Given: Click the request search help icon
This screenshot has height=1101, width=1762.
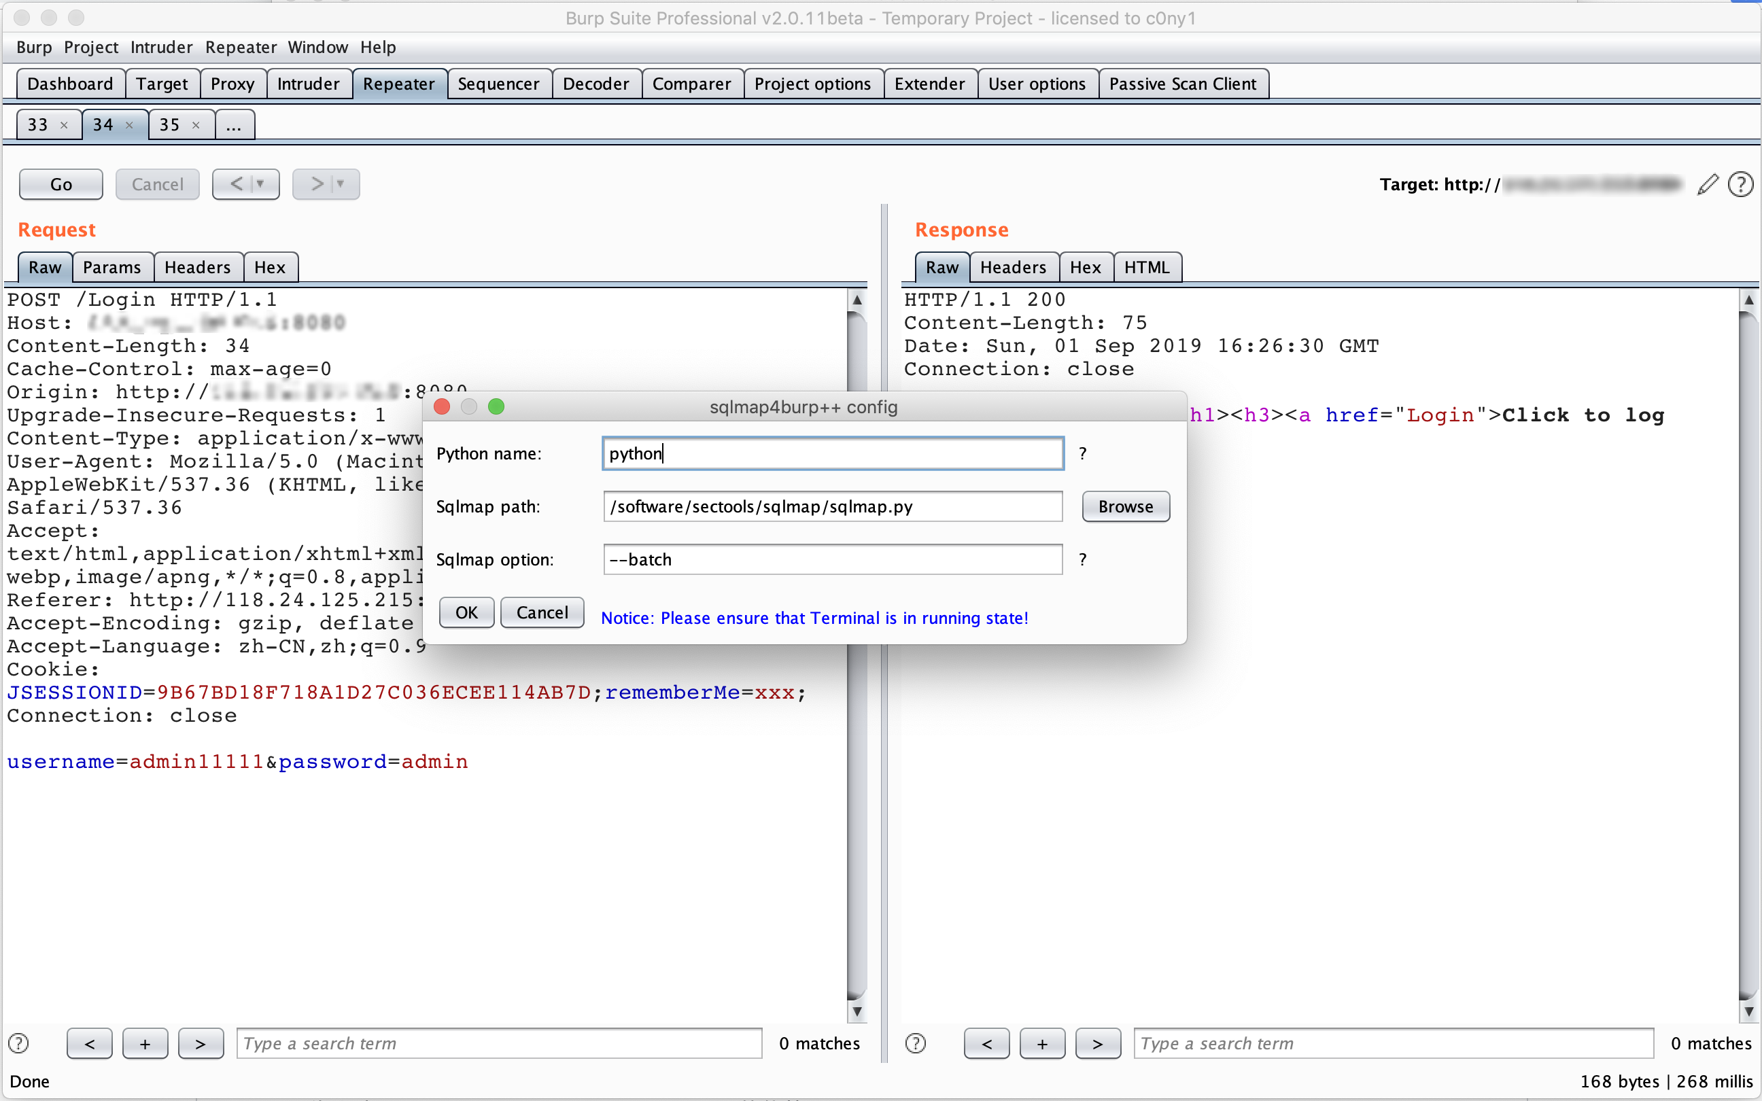Looking at the screenshot, I should coord(18,1043).
